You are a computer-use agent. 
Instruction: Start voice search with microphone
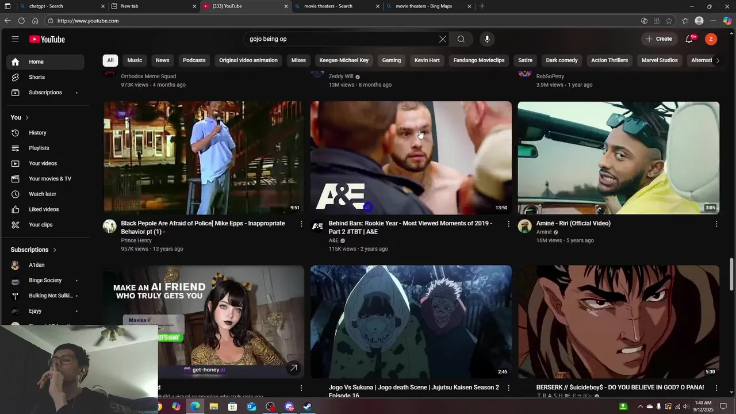click(x=487, y=39)
